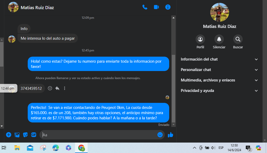Switch ESP keyboard language indicator

(221, 148)
